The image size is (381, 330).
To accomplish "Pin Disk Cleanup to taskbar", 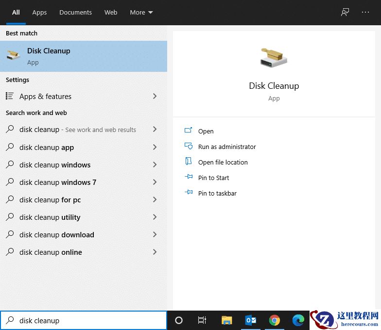I will click(217, 193).
